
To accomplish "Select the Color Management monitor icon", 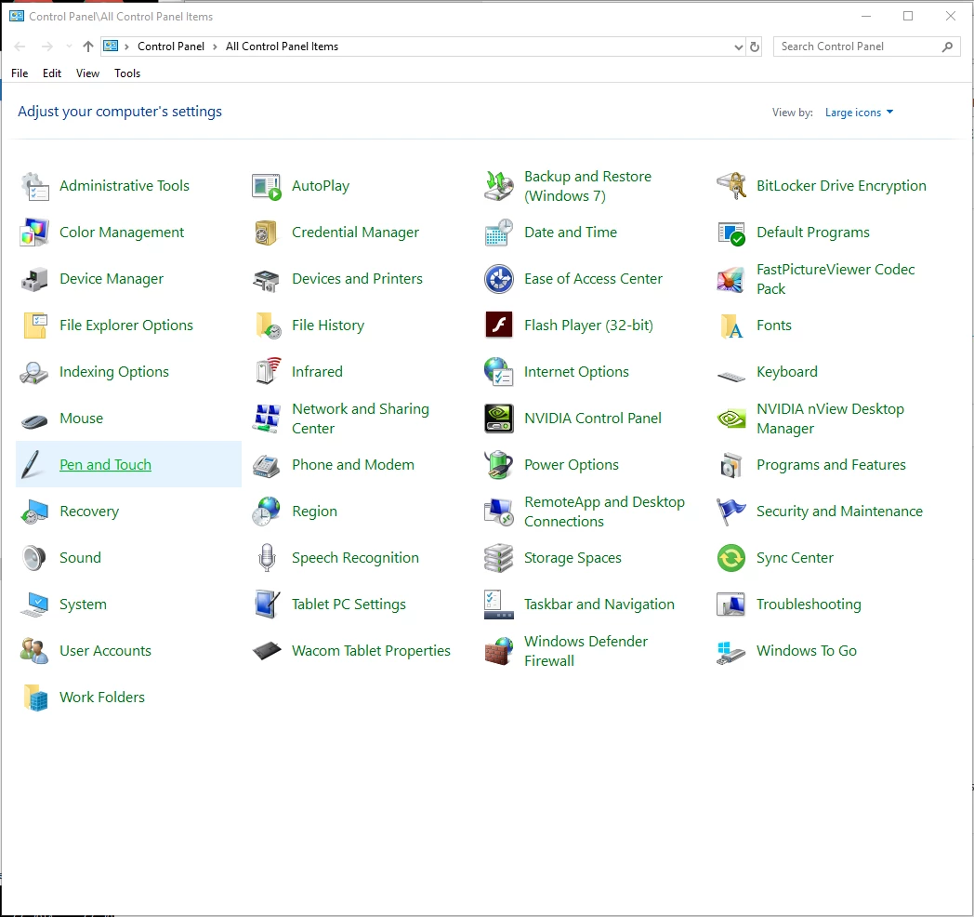I will click(34, 233).
